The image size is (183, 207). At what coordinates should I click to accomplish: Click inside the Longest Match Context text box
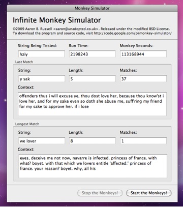coord(93,166)
